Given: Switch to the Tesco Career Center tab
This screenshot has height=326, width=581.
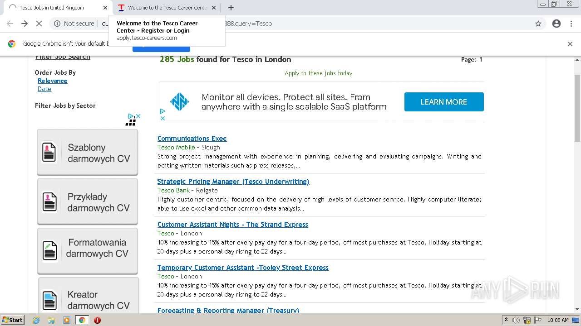Looking at the screenshot, I should (167, 8).
